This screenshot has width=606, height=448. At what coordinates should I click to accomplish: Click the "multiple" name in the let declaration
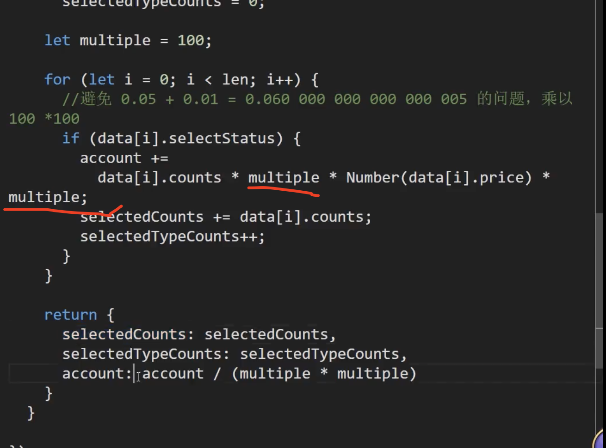pos(115,41)
